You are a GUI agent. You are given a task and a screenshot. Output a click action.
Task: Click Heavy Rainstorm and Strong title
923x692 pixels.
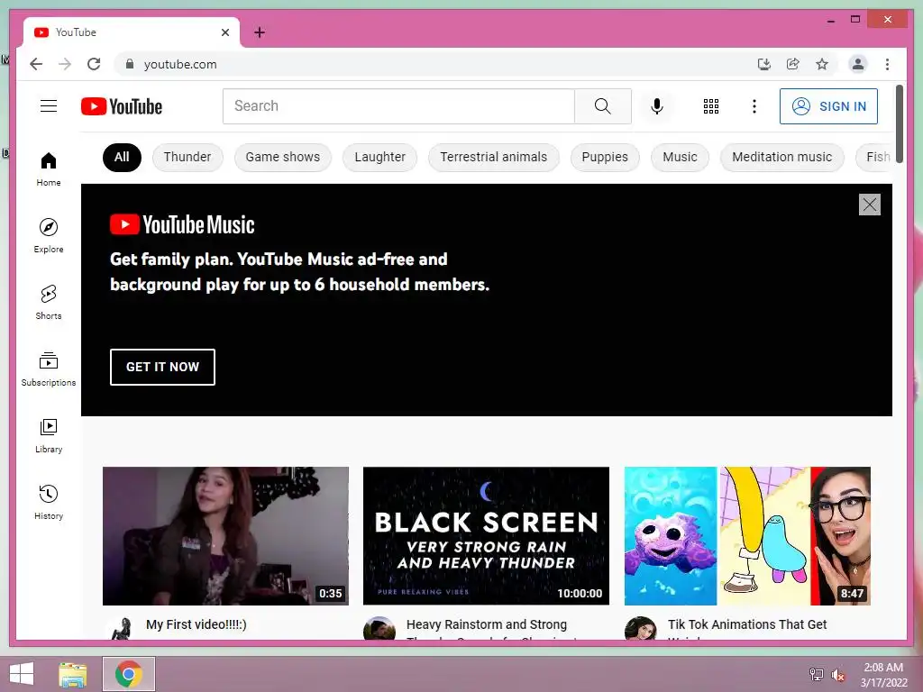coord(487,624)
